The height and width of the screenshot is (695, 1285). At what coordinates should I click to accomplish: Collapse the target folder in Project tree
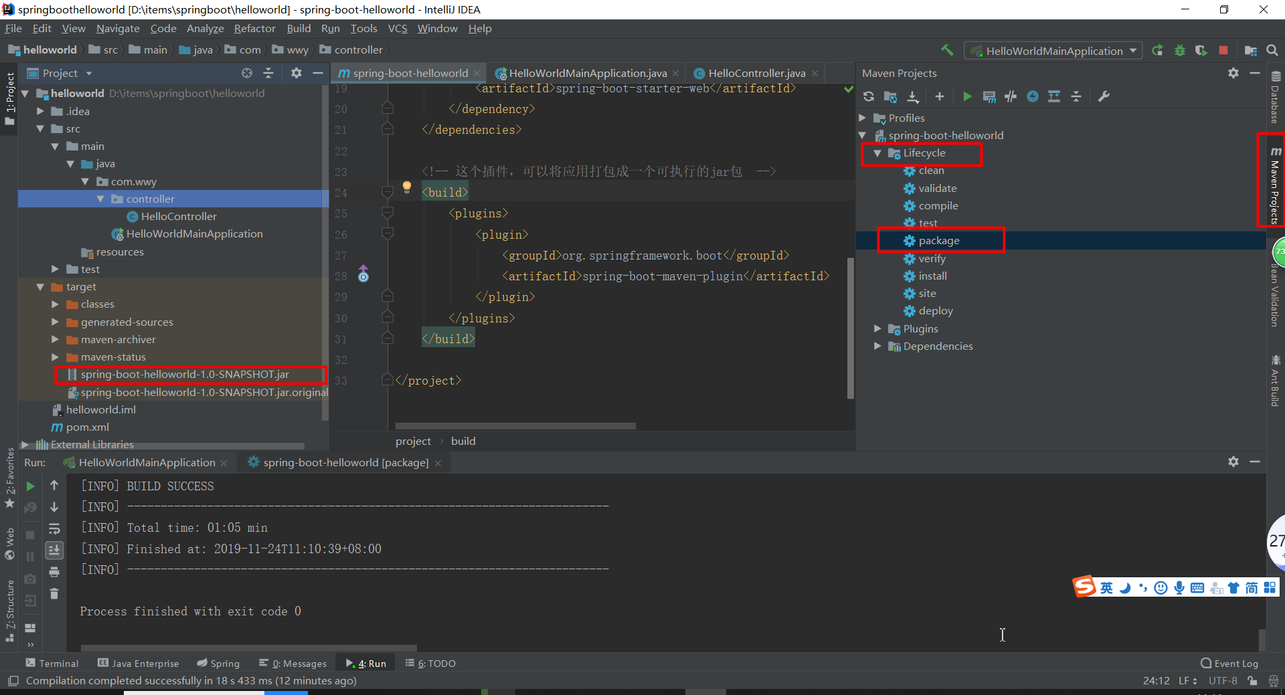point(40,286)
